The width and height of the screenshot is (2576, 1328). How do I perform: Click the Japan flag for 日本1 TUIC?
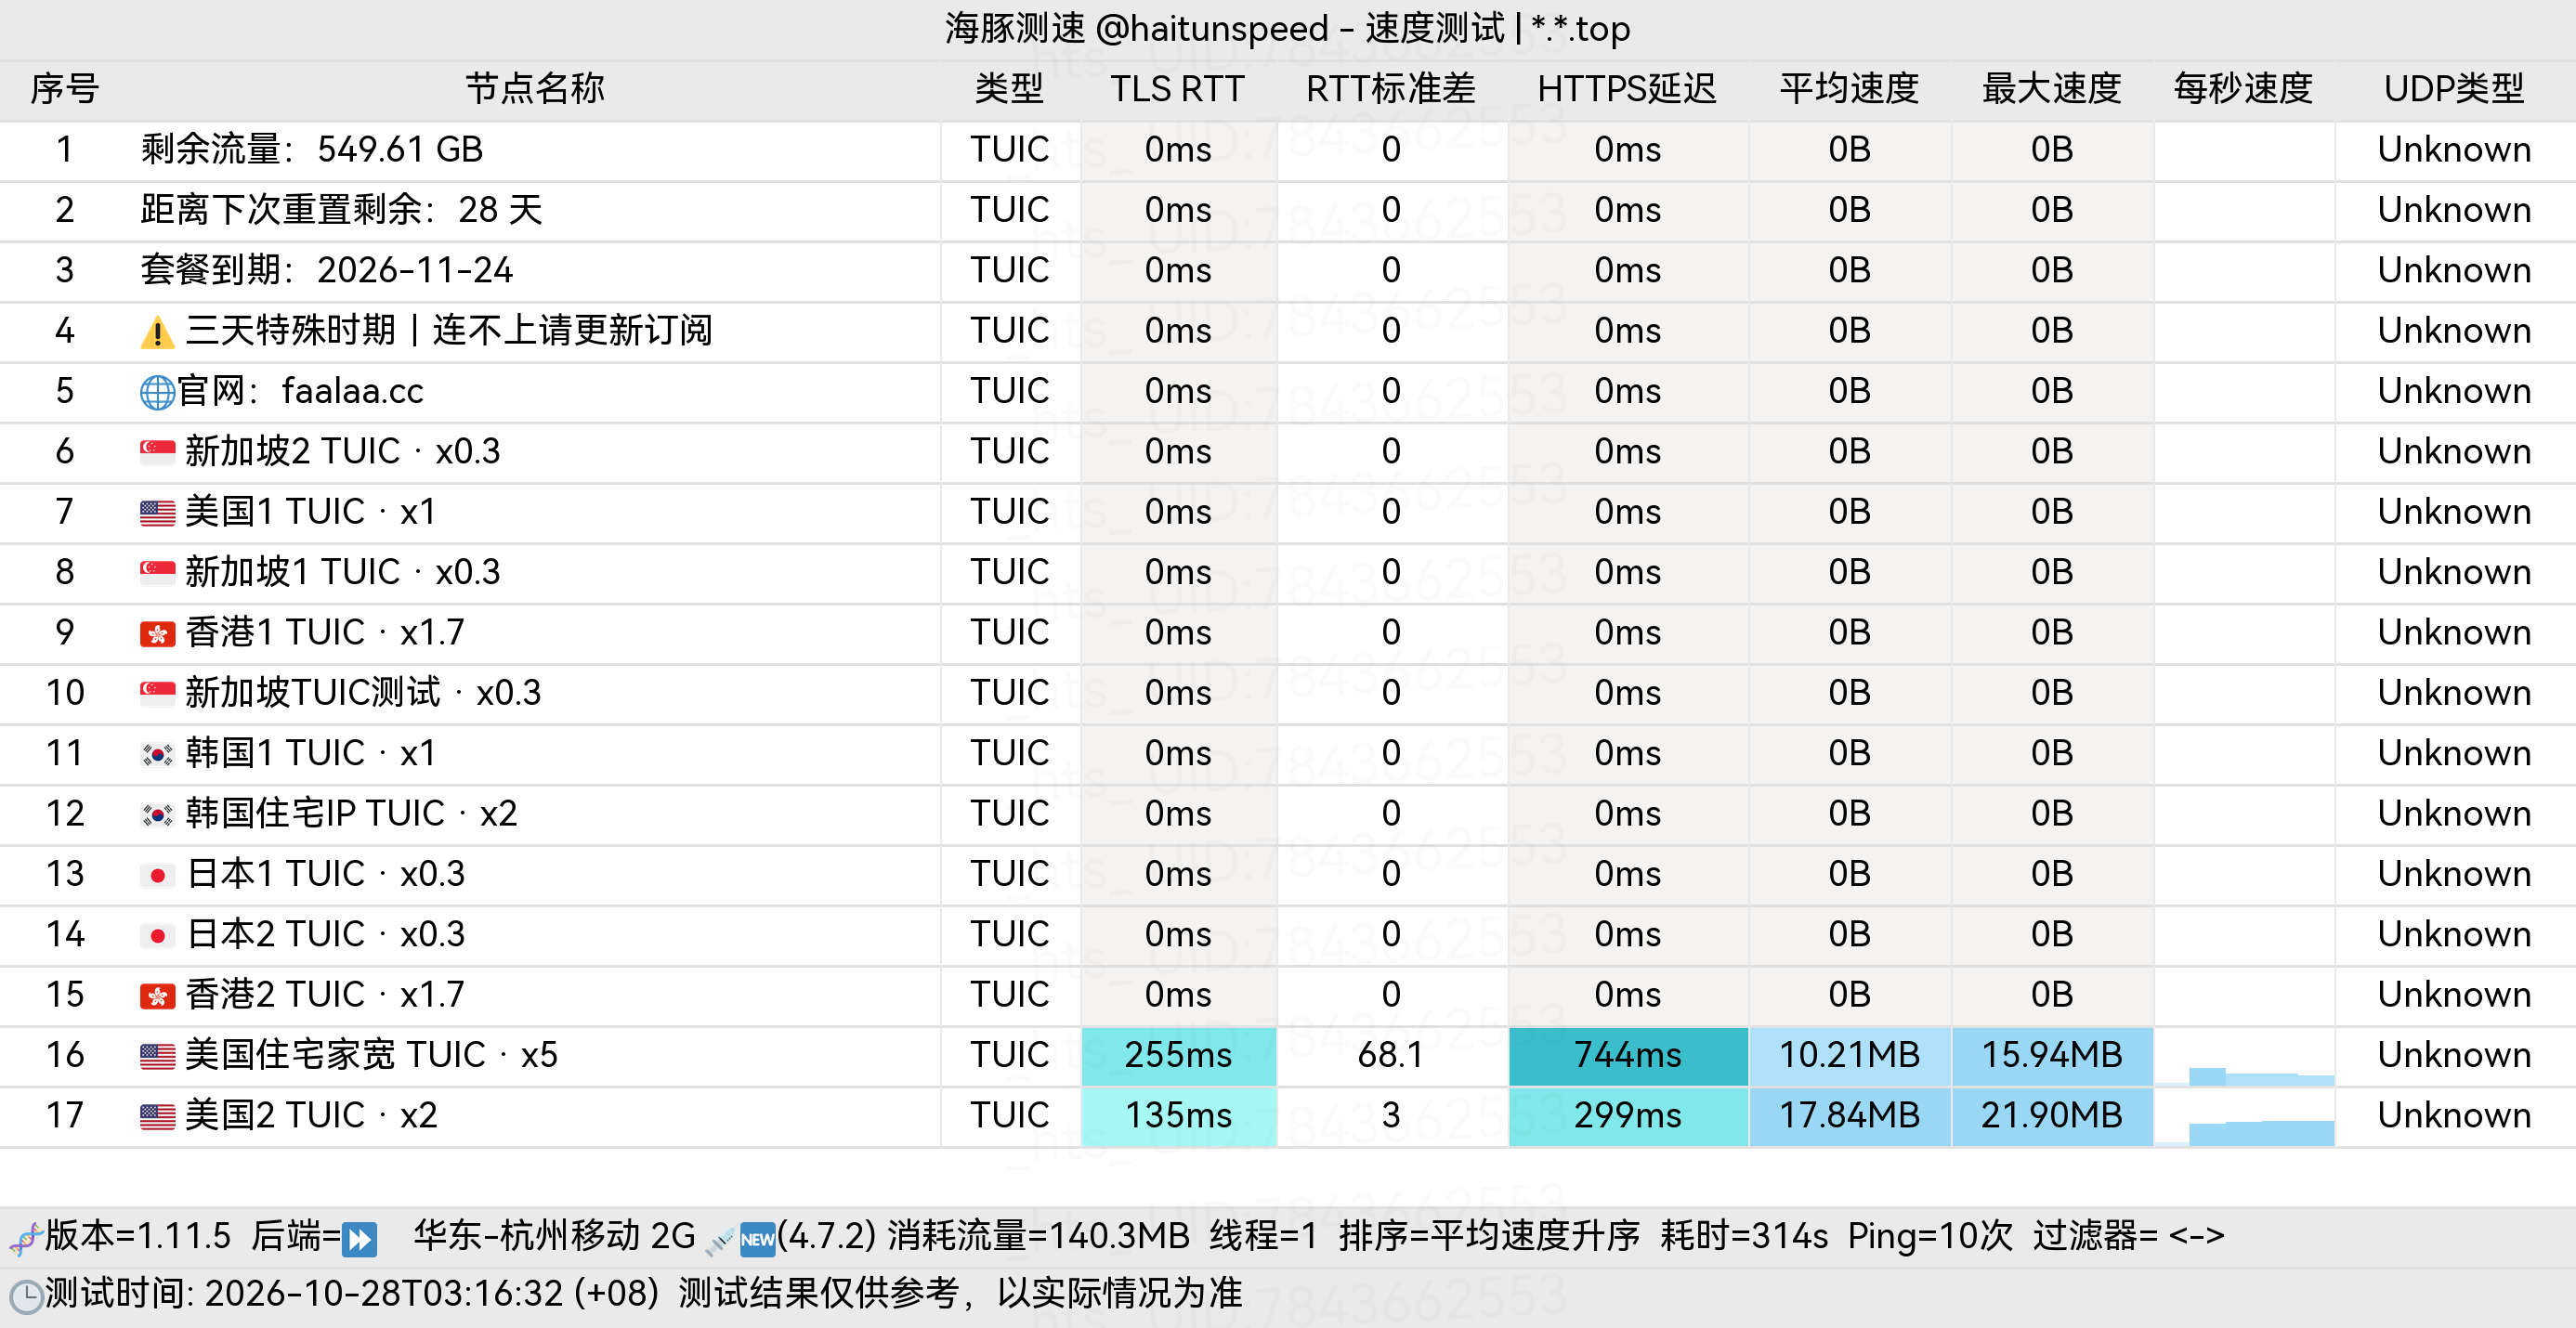click(x=157, y=875)
